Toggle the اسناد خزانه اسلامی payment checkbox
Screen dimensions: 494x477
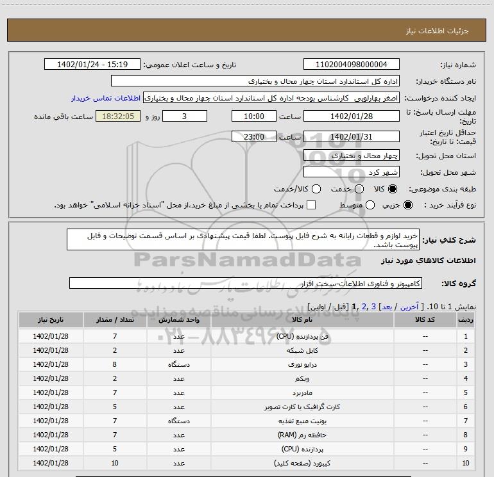[x=311, y=205]
